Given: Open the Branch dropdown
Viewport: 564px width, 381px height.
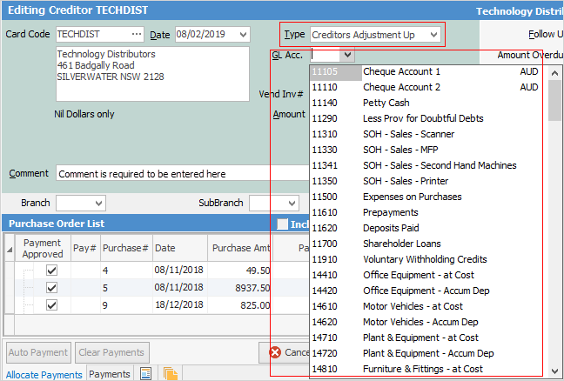Looking at the screenshot, I should pos(97,204).
